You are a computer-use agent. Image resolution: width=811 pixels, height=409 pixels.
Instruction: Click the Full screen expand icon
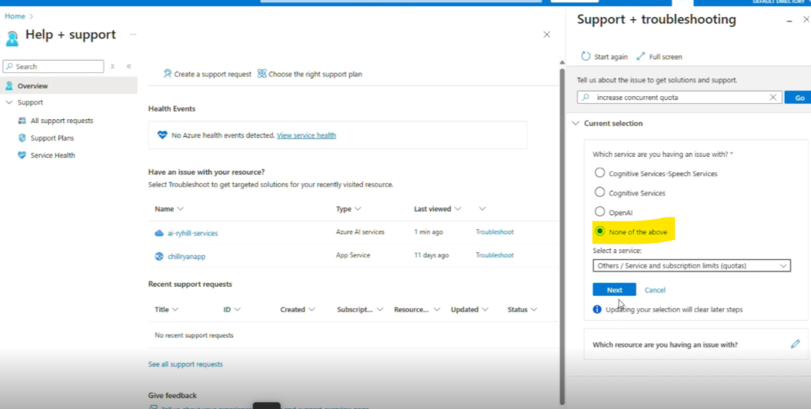[x=641, y=56]
